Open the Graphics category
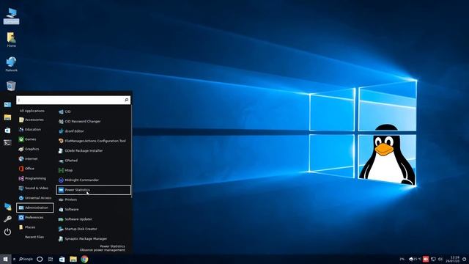This screenshot has width=469, height=264. 29,149
